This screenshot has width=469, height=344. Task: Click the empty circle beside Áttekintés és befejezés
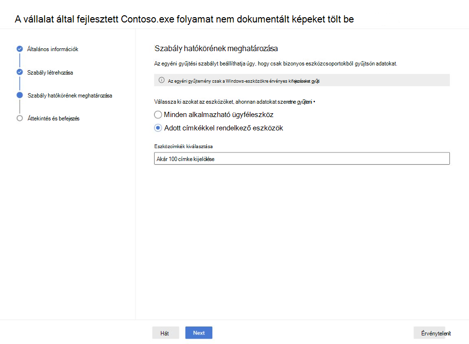point(20,118)
